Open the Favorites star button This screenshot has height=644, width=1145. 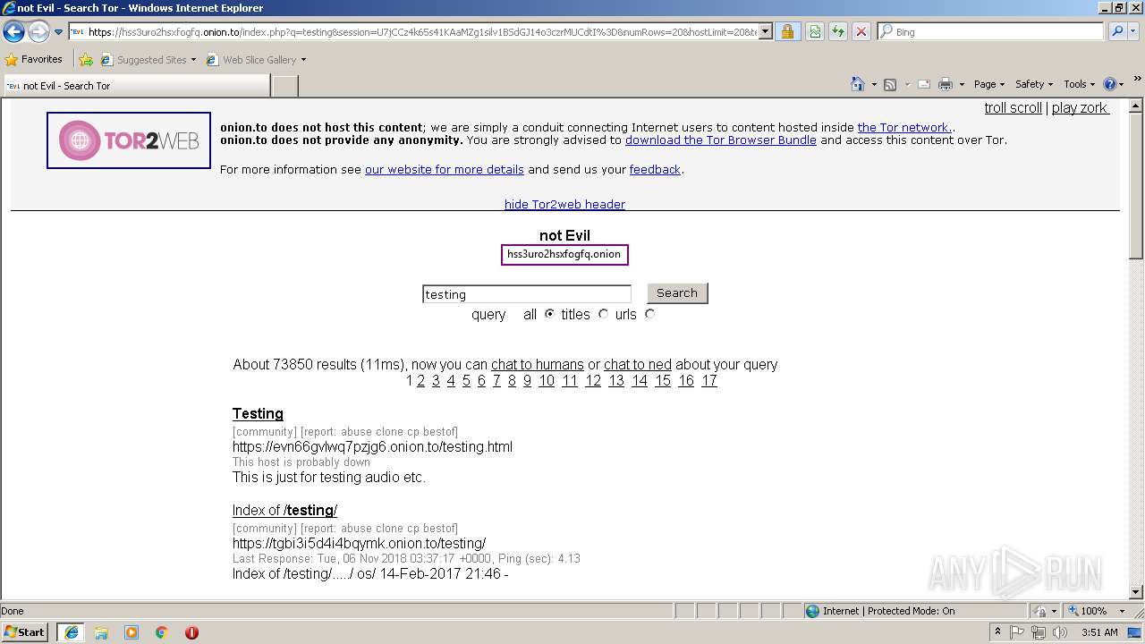(x=34, y=60)
